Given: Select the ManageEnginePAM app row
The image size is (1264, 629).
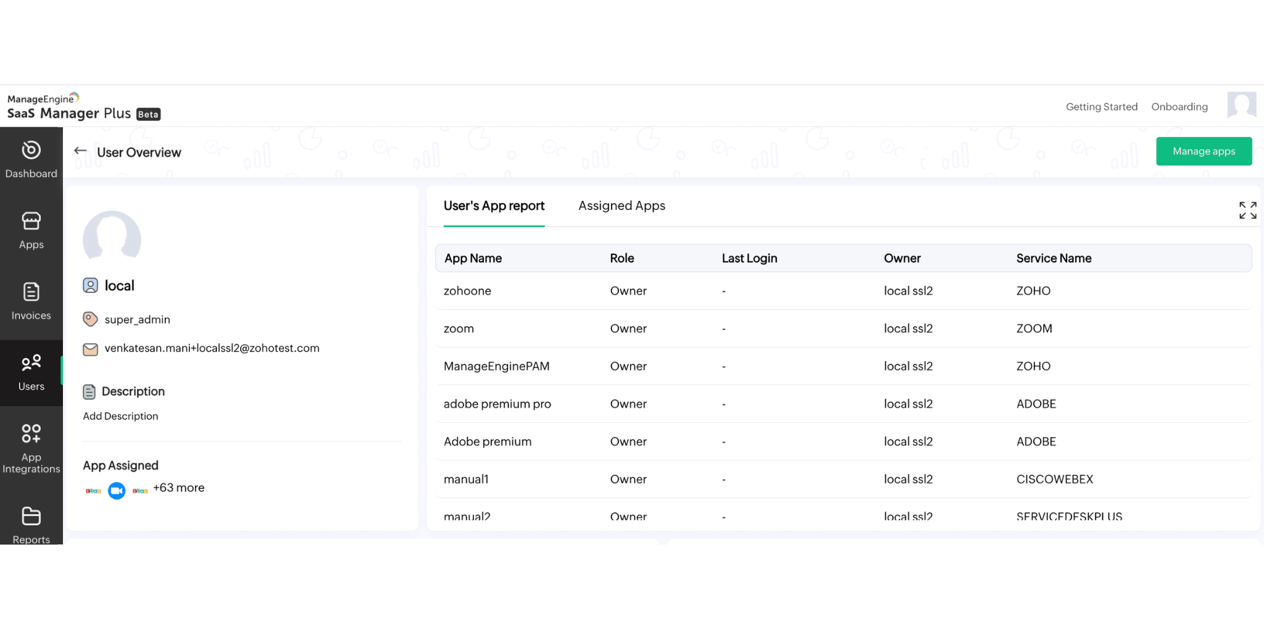Looking at the screenshot, I should (844, 366).
